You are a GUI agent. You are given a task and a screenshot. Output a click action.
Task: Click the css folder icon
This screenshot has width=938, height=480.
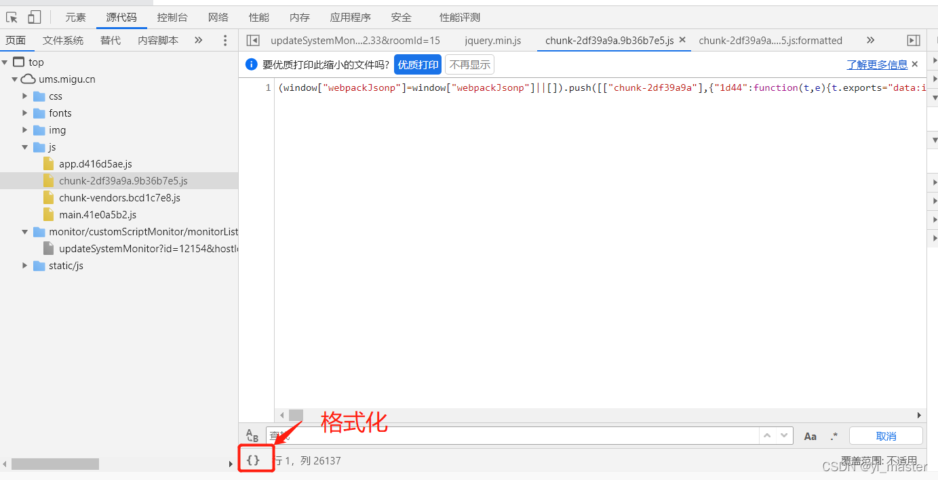click(39, 96)
